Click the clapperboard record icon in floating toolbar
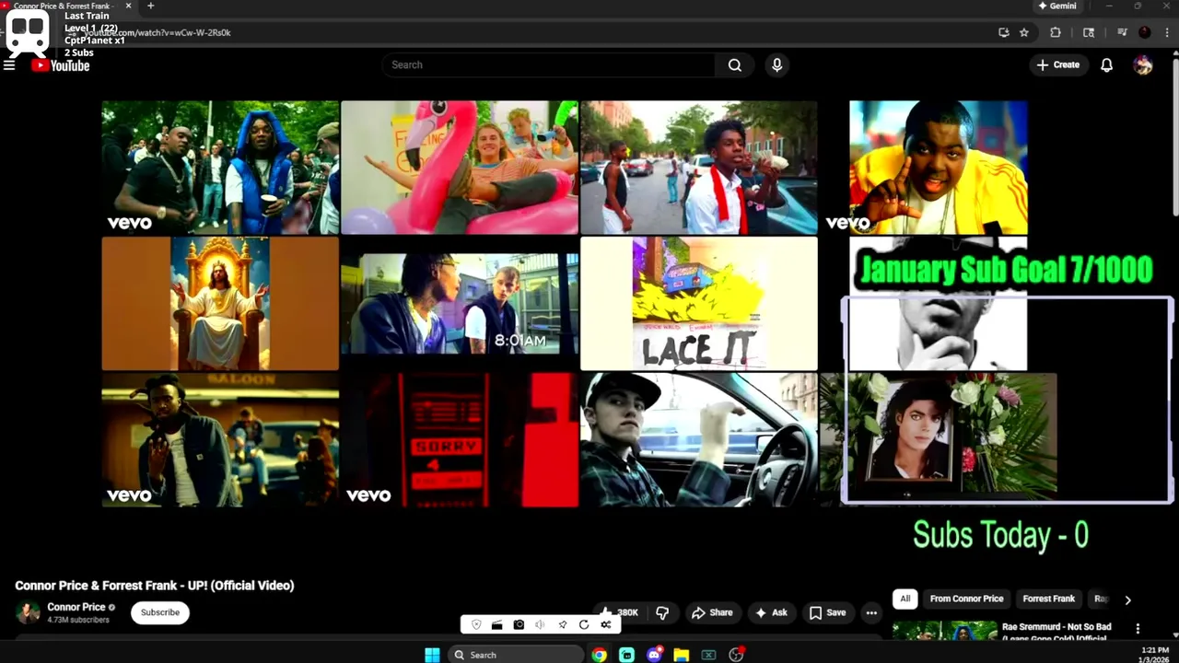 pyautogui.click(x=496, y=624)
